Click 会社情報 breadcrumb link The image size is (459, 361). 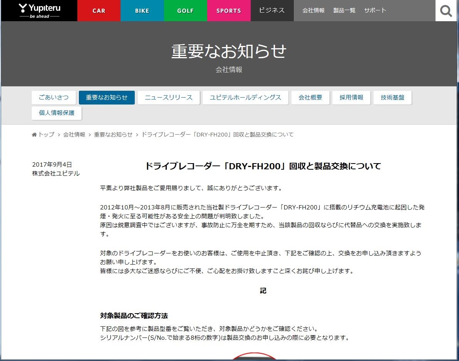coord(74,135)
